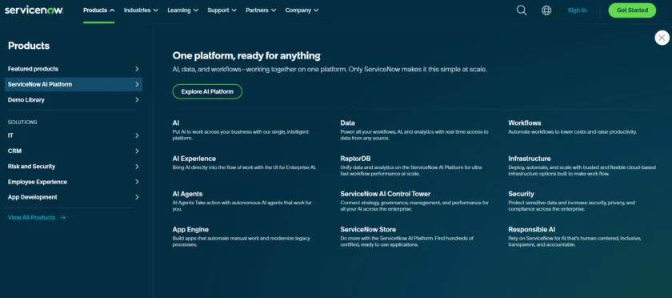Screen dimensions: 672x298
Task: Open the View All Products link
Action: click(37, 218)
